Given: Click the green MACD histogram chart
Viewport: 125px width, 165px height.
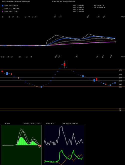Looking at the screenshot, I should (x=21, y=145).
